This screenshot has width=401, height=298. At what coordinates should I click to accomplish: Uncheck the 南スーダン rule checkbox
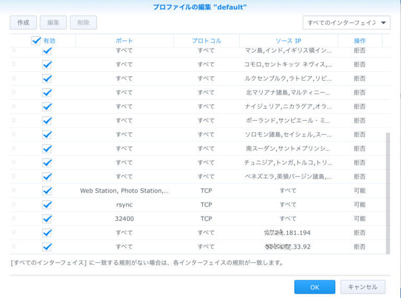point(47,148)
